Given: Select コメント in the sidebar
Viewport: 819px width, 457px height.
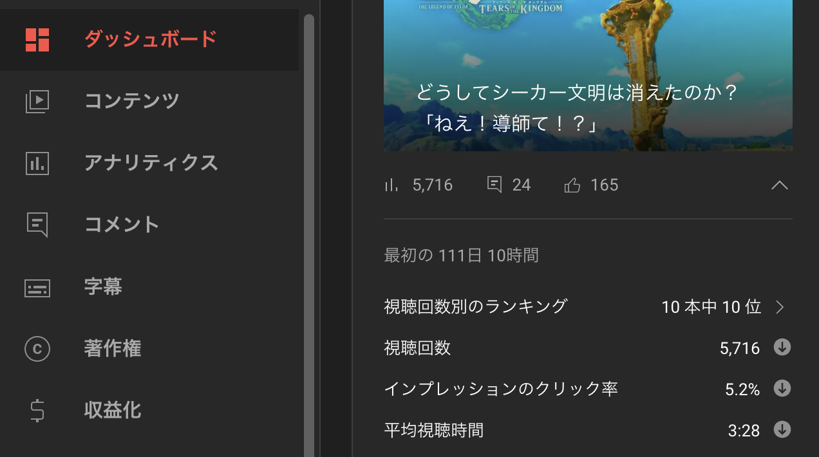Looking at the screenshot, I should tap(149, 225).
